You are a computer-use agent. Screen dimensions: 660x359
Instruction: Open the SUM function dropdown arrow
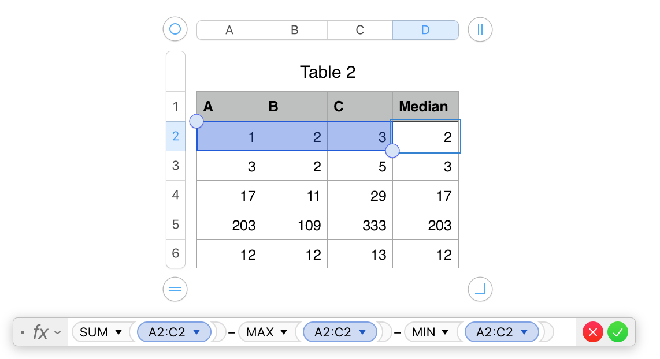tap(118, 332)
